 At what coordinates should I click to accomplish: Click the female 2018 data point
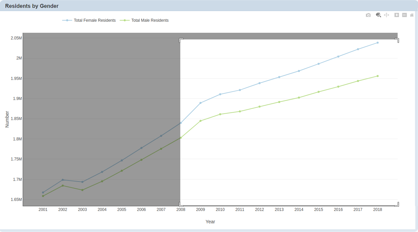tap(378, 43)
